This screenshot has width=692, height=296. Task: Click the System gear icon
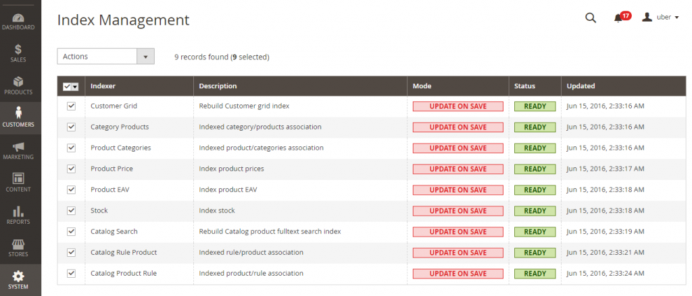(18, 276)
